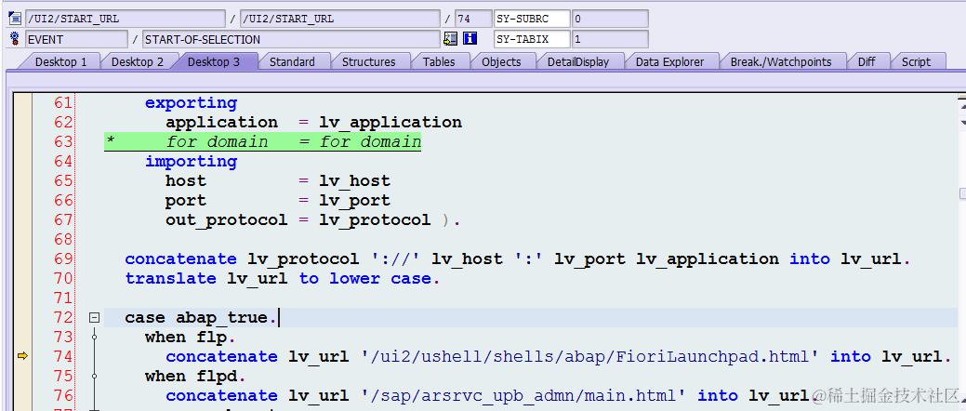The height and width of the screenshot is (411, 966).
Task: Click line number 63 in the gutter
Action: click(63, 141)
